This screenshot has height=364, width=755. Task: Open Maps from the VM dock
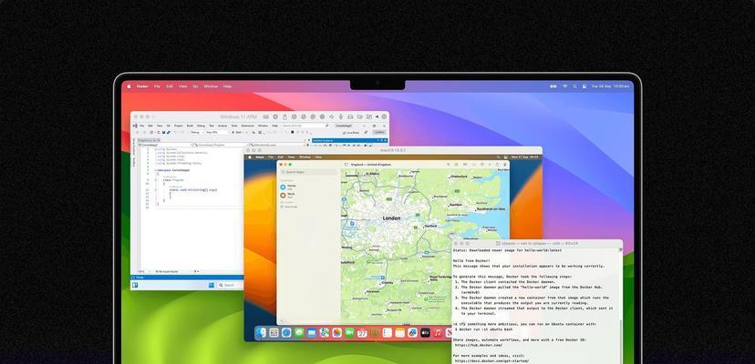point(325,333)
